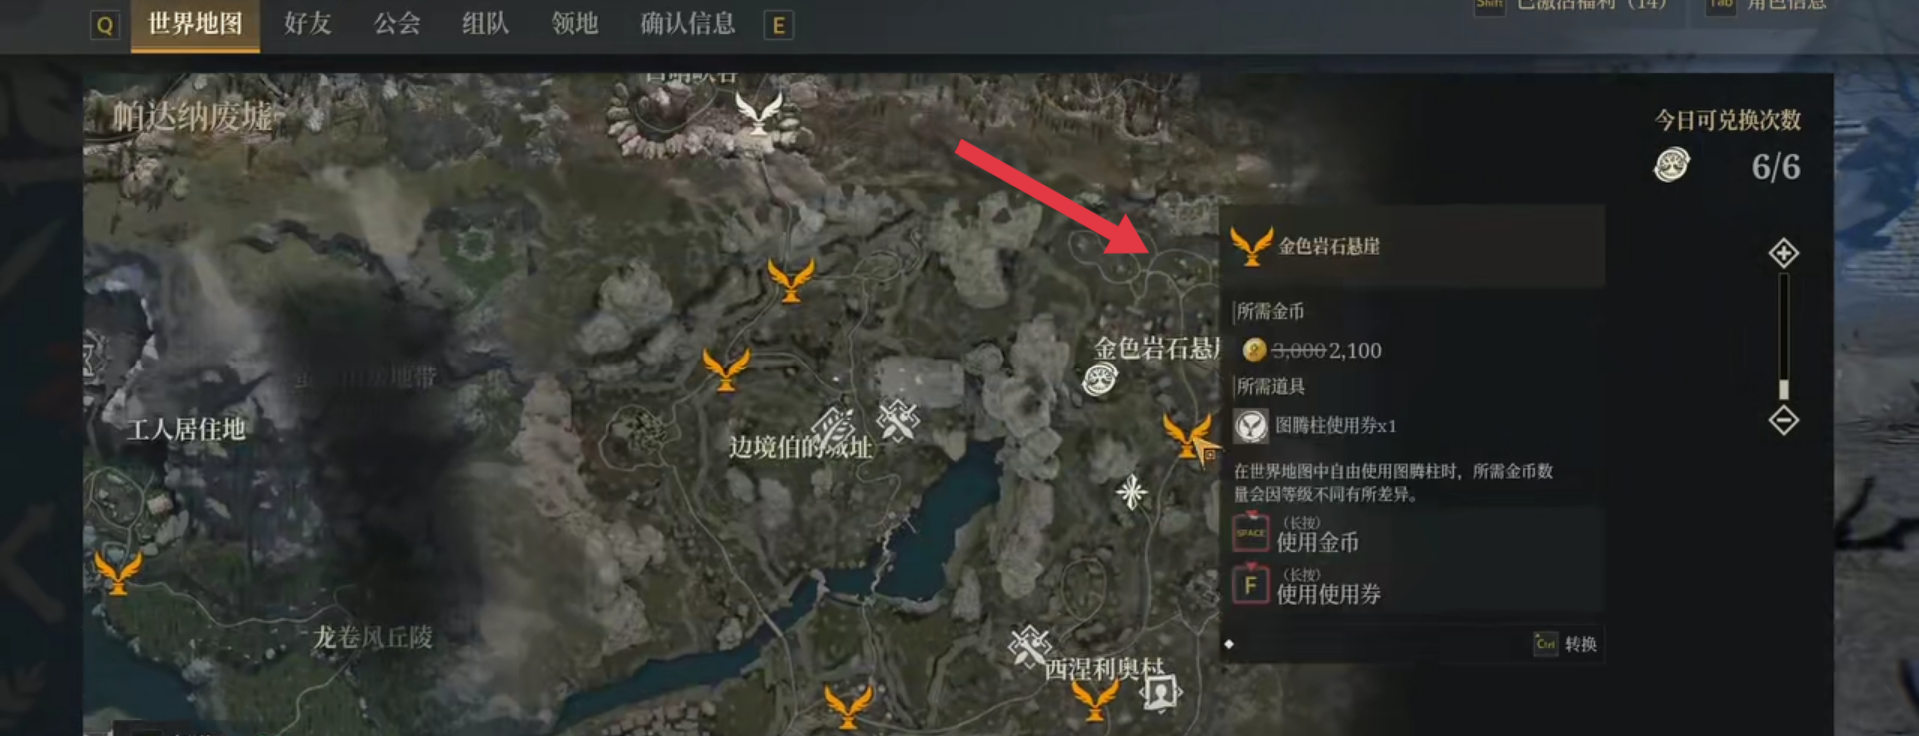The height and width of the screenshot is (736, 1919).
Task: Open the 公会 tab
Action: tap(397, 24)
